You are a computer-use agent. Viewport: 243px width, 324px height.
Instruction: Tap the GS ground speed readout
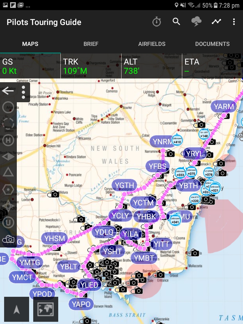[30, 66]
